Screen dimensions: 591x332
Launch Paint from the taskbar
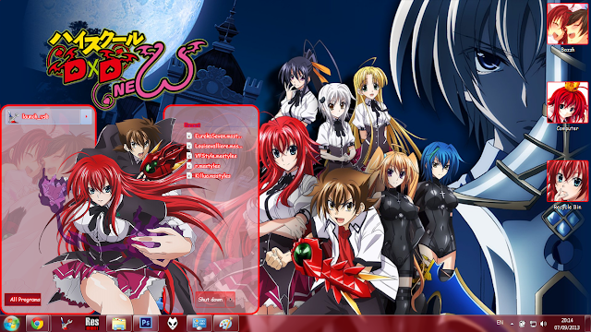pos(226,324)
